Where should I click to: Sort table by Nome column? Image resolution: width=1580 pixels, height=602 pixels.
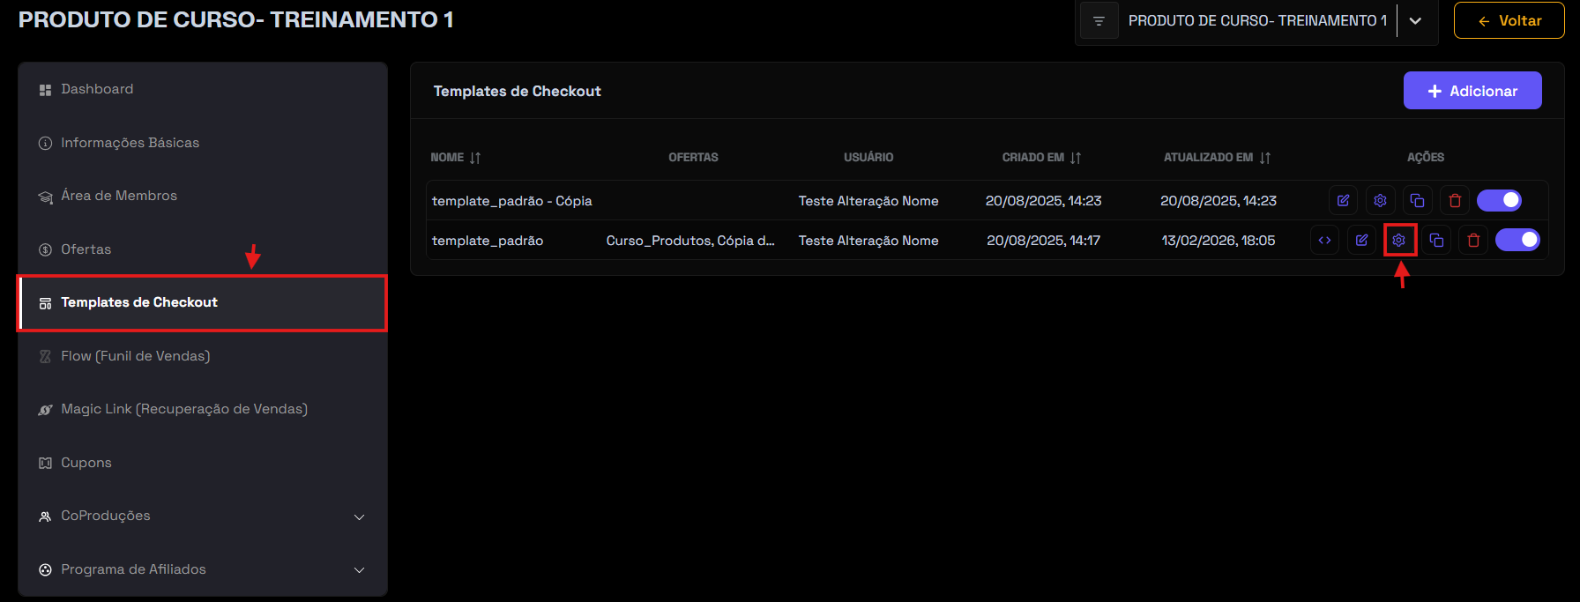[475, 158]
